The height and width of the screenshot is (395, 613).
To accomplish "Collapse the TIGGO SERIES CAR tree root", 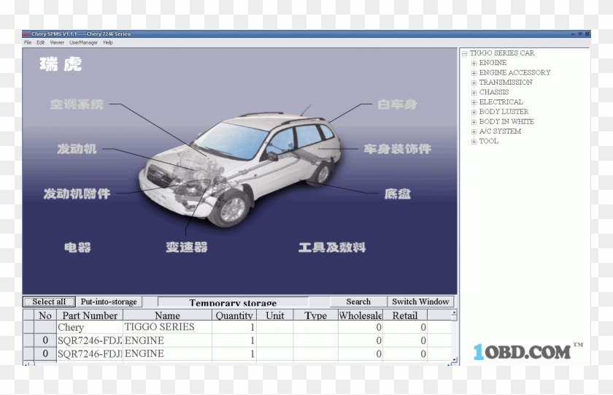I will point(464,53).
